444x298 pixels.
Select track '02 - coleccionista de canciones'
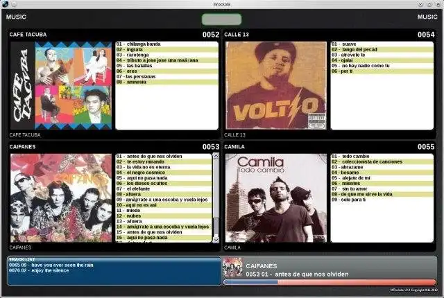click(x=382, y=161)
